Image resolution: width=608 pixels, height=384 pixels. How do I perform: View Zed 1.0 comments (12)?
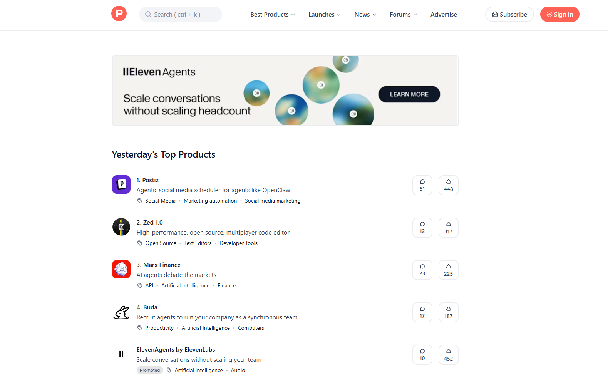click(422, 228)
